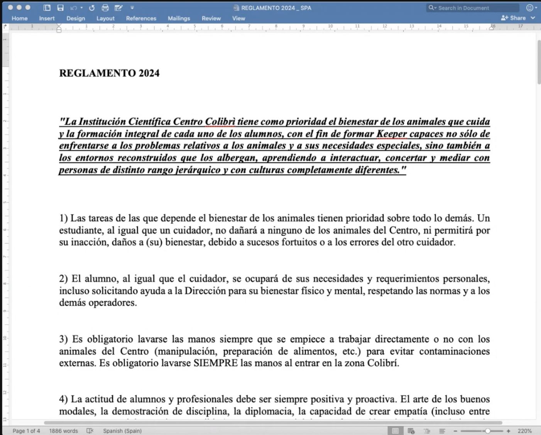Click the Redo/Repeat circular arrow icon
This screenshot has width=541, height=435.
click(x=91, y=8)
